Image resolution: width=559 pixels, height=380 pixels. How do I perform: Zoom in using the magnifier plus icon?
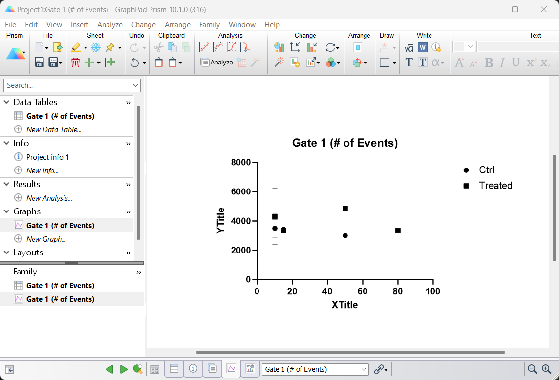[547, 369]
